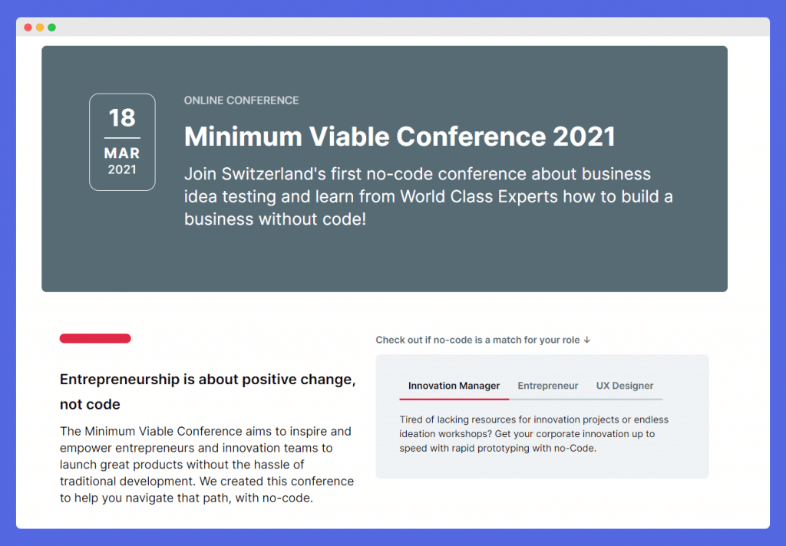Viewport: 786px width, 546px height.
Task: Click the 'Tired of lacking resources' tab description
Action: pos(534,434)
